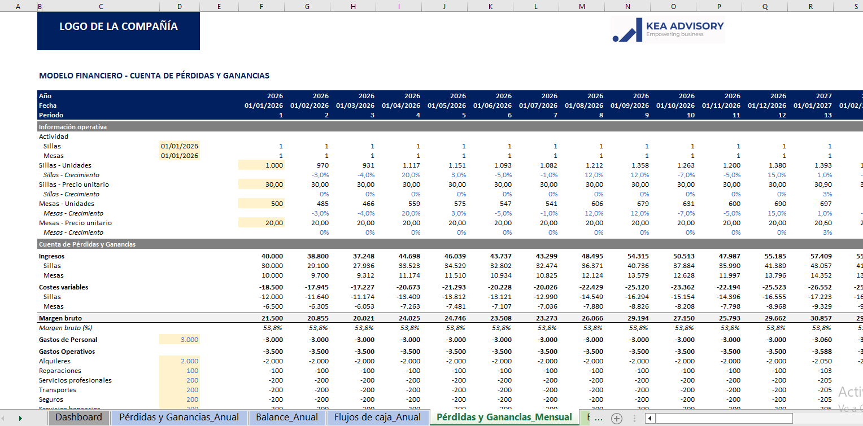Select the column F header
The height and width of the screenshot is (426, 863).
261,6
